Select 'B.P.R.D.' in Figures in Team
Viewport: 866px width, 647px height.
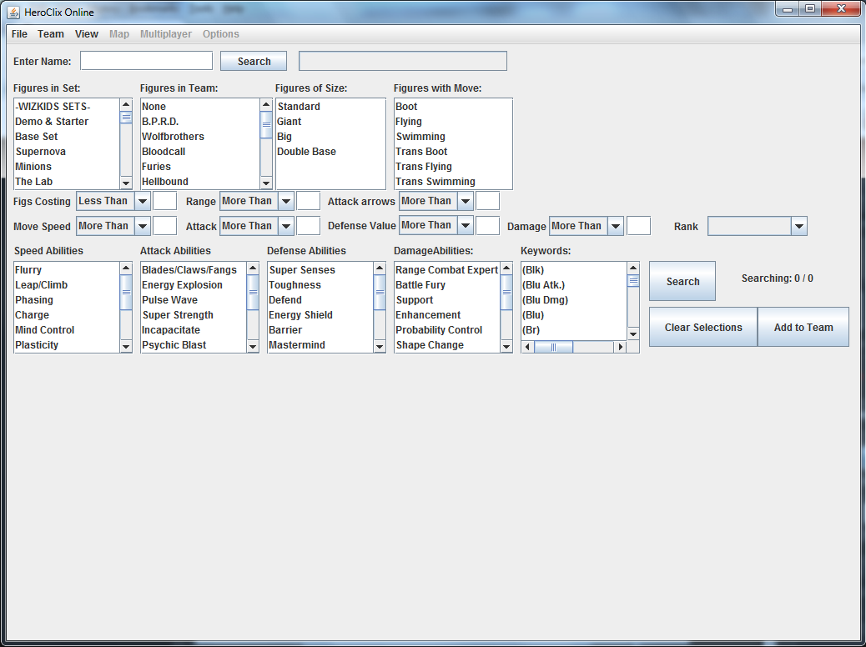point(200,122)
